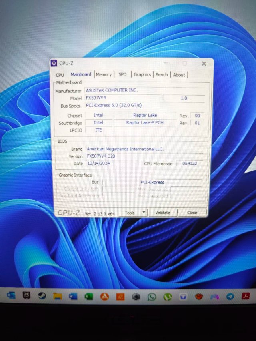Click the version text Ver. 2.13.0.x64
The height and width of the screenshot is (341, 256).
[x=100, y=214]
